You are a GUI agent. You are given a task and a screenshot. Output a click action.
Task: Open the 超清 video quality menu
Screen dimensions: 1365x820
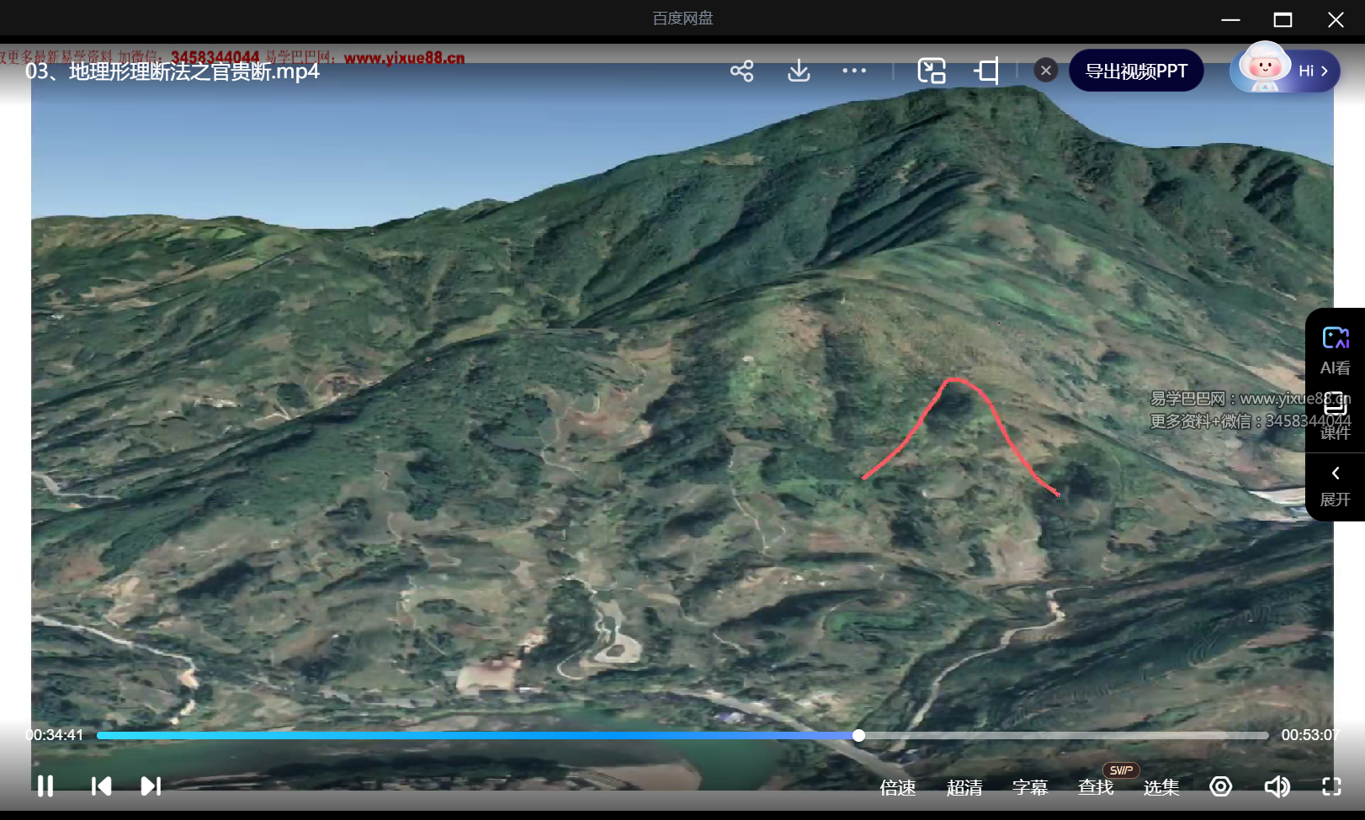pyautogui.click(x=964, y=787)
